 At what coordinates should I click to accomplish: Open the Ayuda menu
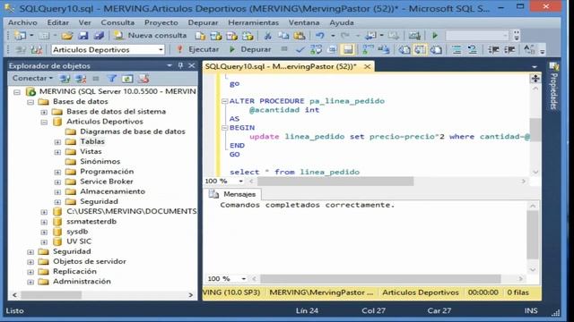(x=342, y=22)
